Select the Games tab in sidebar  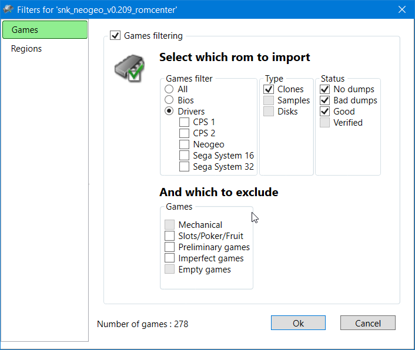tap(45, 30)
